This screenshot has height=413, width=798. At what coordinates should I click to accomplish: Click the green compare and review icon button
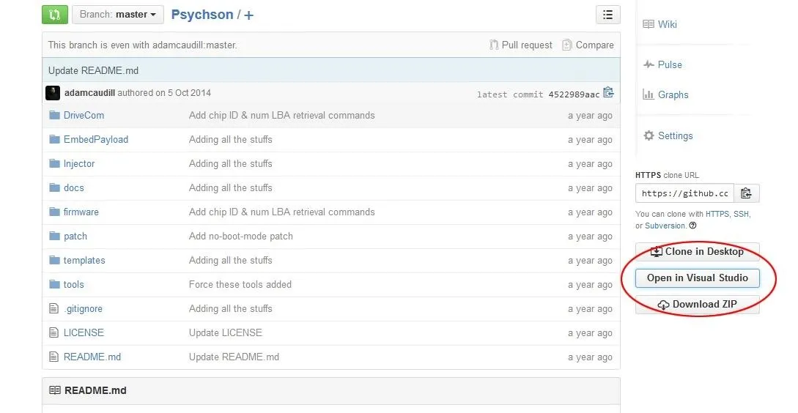tap(54, 14)
